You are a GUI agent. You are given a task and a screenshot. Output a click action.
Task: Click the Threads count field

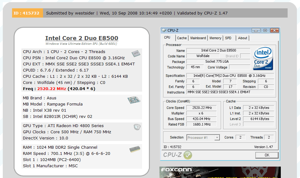coord(269,137)
